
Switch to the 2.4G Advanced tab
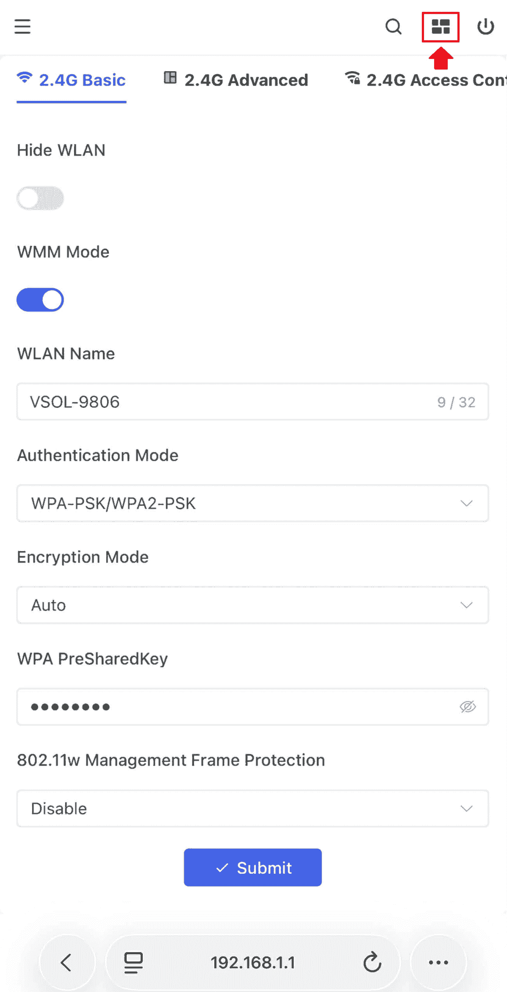(x=236, y=80)
